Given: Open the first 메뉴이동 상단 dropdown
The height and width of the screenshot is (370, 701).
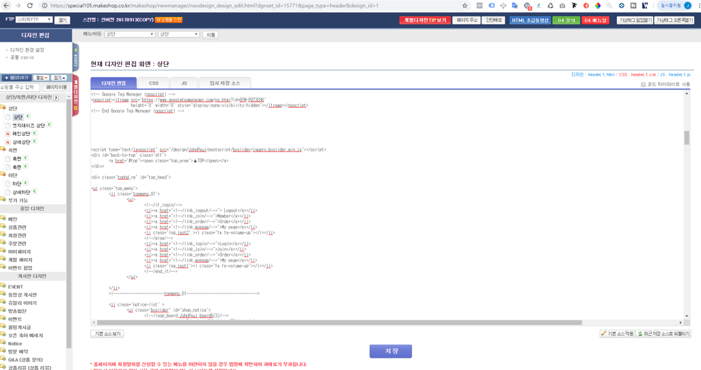Looking at the screenshot, I should pyautogui.click(x=130, y=34).
